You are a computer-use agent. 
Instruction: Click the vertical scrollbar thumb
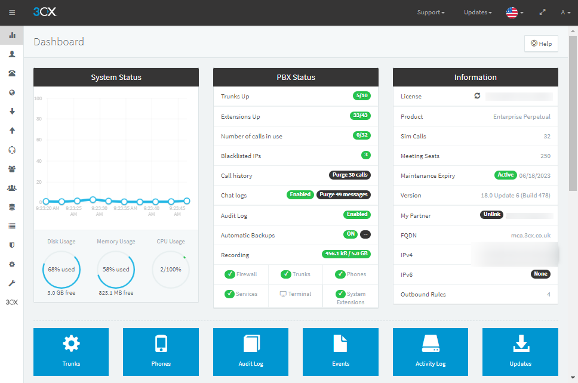pos(573,113)
